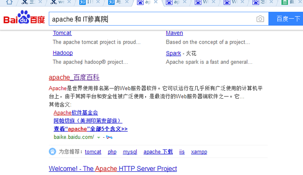Open the Hadoop link
303x175 pixels.
tap(63, 53)
